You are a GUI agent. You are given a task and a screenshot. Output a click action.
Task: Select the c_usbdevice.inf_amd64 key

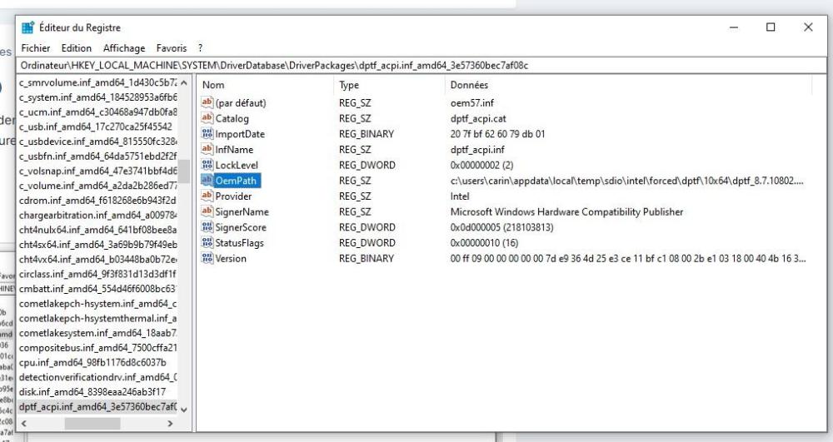pos(97,142)
